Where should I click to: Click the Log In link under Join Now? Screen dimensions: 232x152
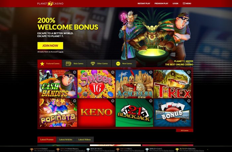coord(61,52)
